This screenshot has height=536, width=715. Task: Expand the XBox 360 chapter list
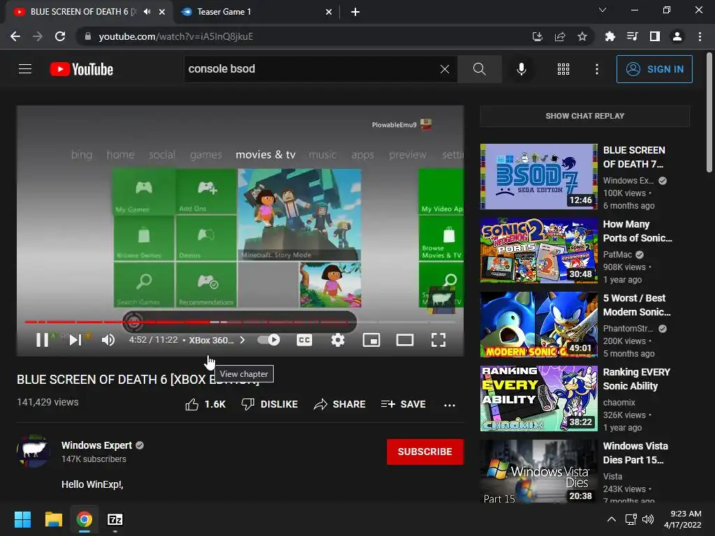(216, 340)
